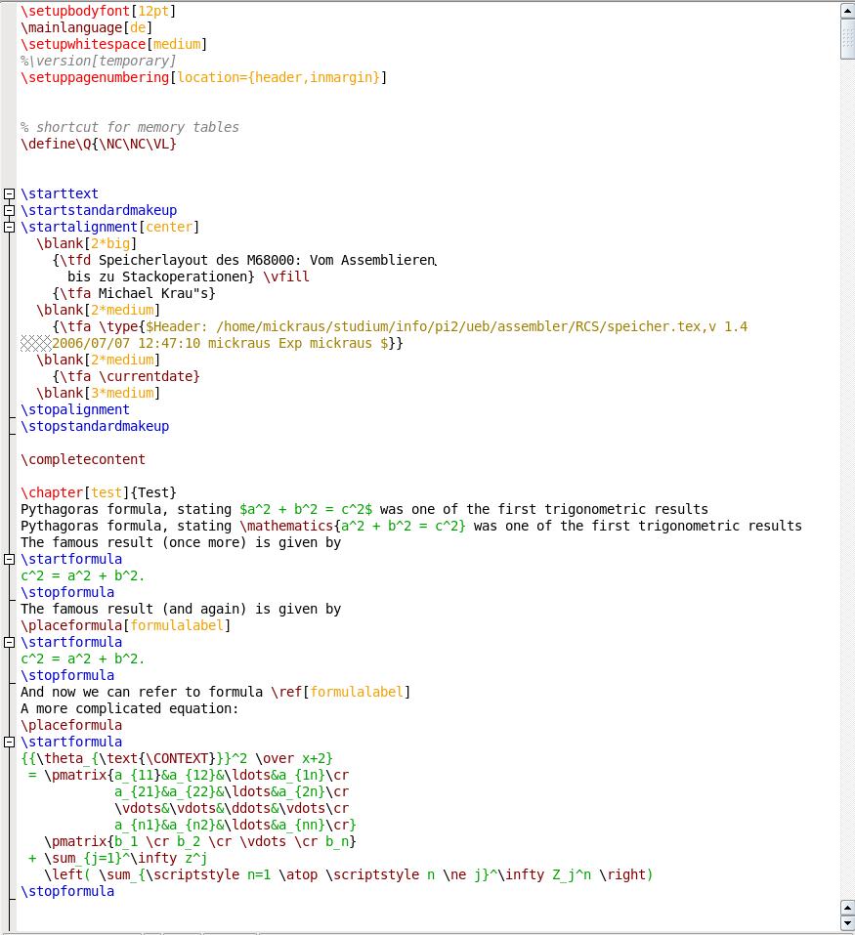855x935 pixels.
Task: Collapse the \startalignment[center] fold region
Action: 7,227
